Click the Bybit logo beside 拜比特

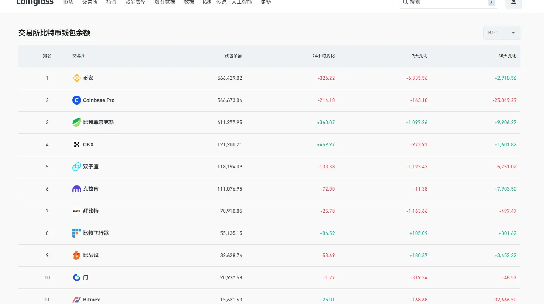(77, 211)
